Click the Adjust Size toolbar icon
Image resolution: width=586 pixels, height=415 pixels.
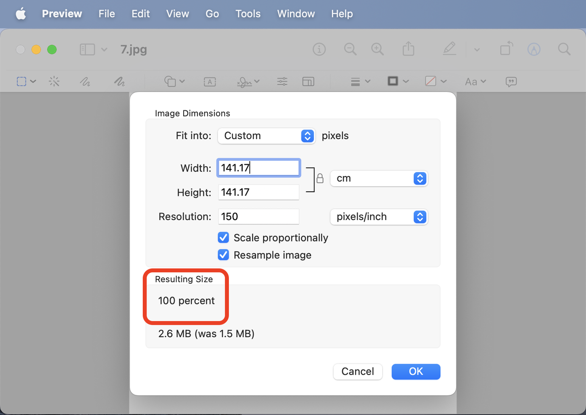(x=308, y=81)
